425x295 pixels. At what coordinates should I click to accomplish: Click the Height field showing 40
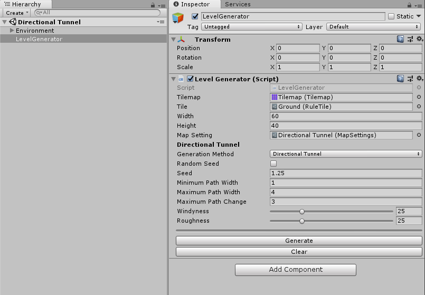pyautogui.click(x=346, y=126)
